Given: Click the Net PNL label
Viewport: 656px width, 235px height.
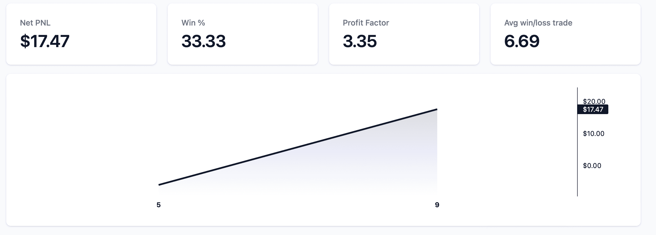Looking at the screenshot, I should tap(35, 23).
